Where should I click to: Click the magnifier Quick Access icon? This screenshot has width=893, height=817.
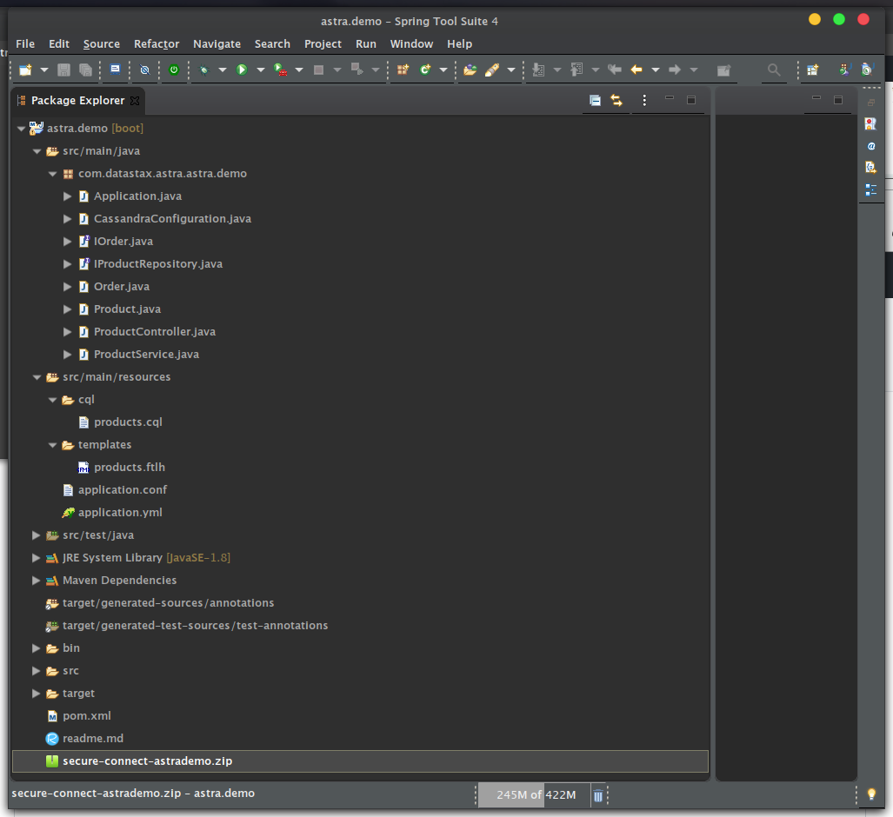tap(773, 70)
